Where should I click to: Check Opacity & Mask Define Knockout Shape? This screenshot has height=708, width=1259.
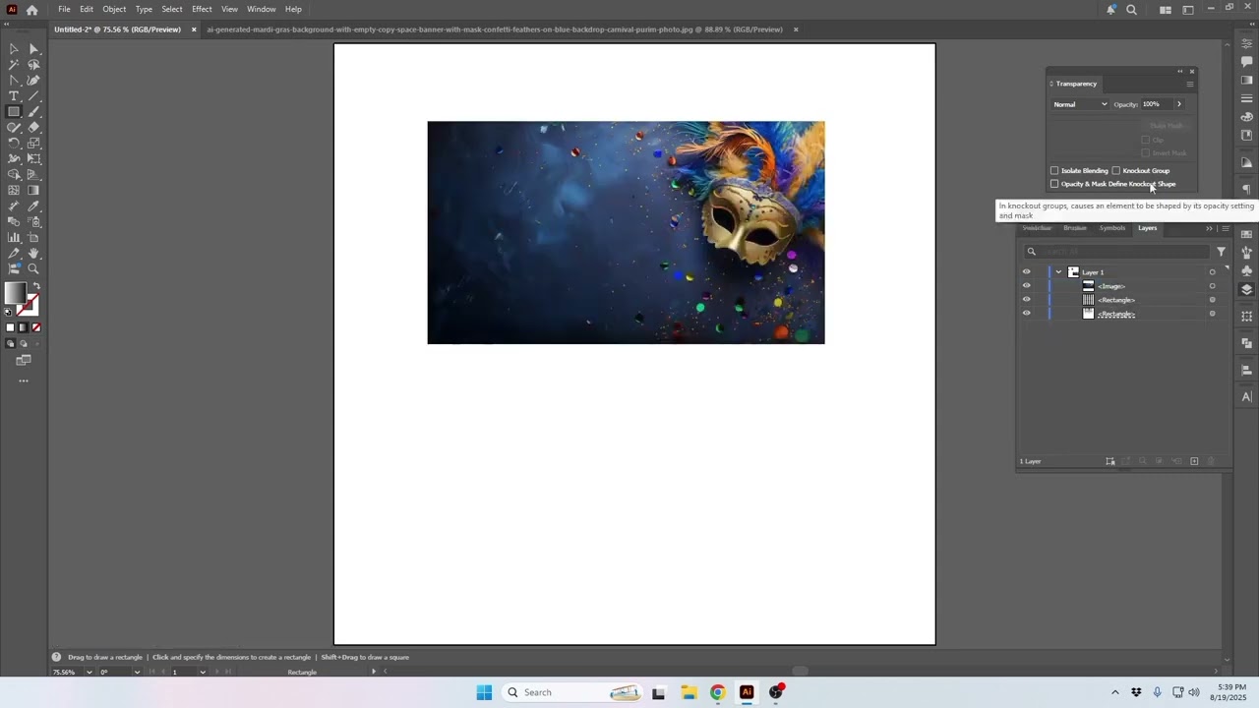pyautogui.click(x=1054, y=184)
